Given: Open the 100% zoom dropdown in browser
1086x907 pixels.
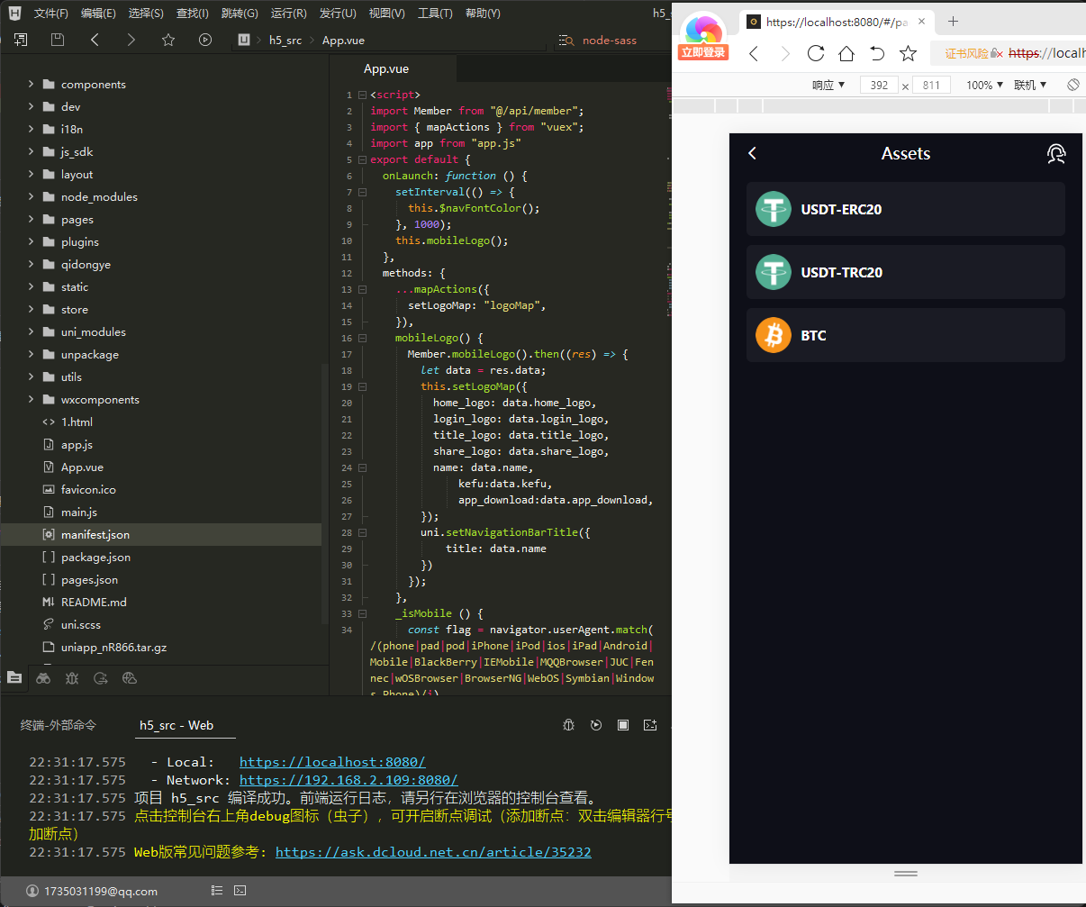Looking at the screenshot, I should (984, 85).
